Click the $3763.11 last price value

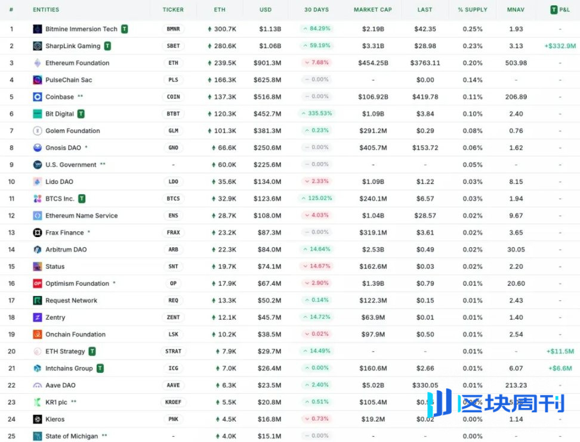click(x=425, y=63)
